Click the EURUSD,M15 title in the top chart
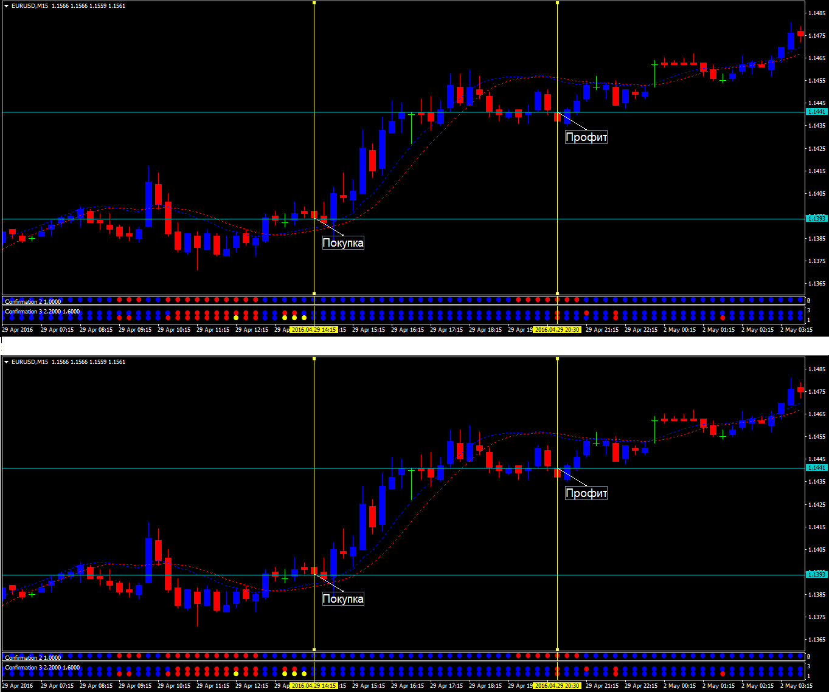This screenshot has width=829, height=692. [30, 6]
